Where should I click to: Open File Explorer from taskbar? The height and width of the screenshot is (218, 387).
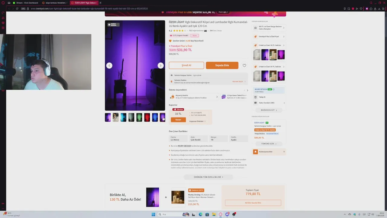[213, 214]
